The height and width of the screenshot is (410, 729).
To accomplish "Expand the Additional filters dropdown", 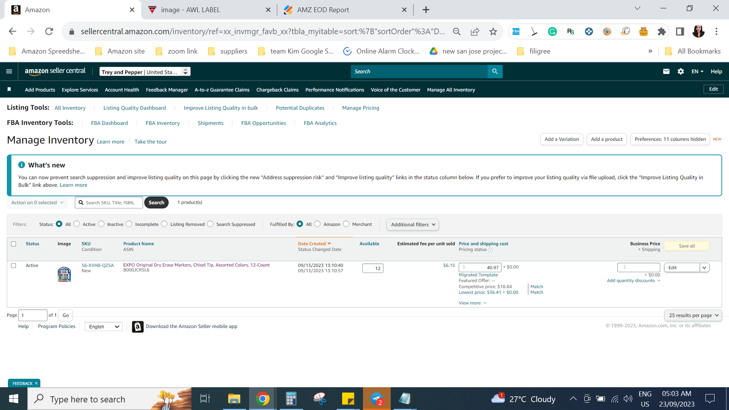I will click(413, 224).
